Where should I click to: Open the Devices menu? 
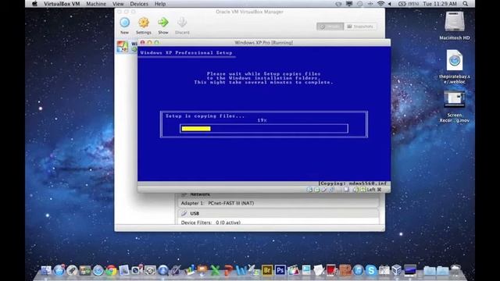pyautogui.click(x=139, y=4)
